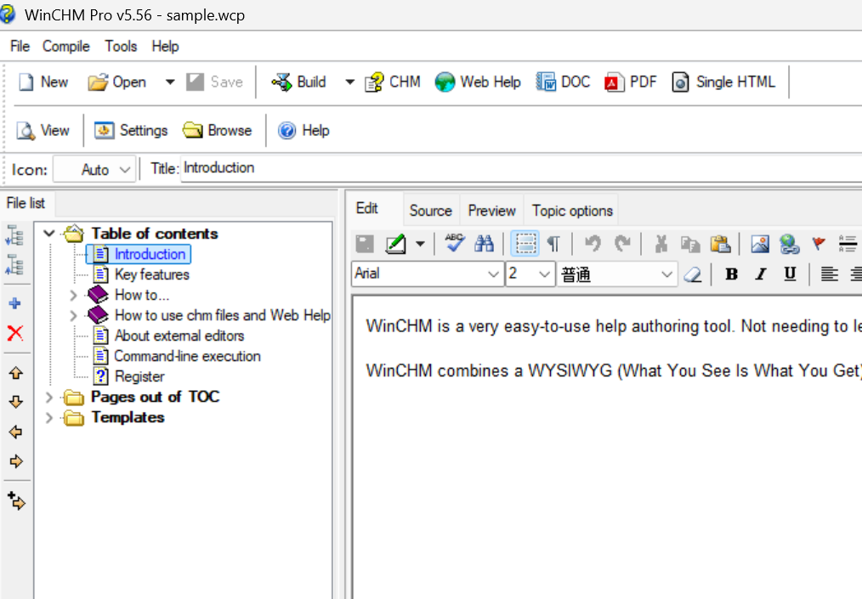Toggle paragraph marks display

tap(553, 244)
